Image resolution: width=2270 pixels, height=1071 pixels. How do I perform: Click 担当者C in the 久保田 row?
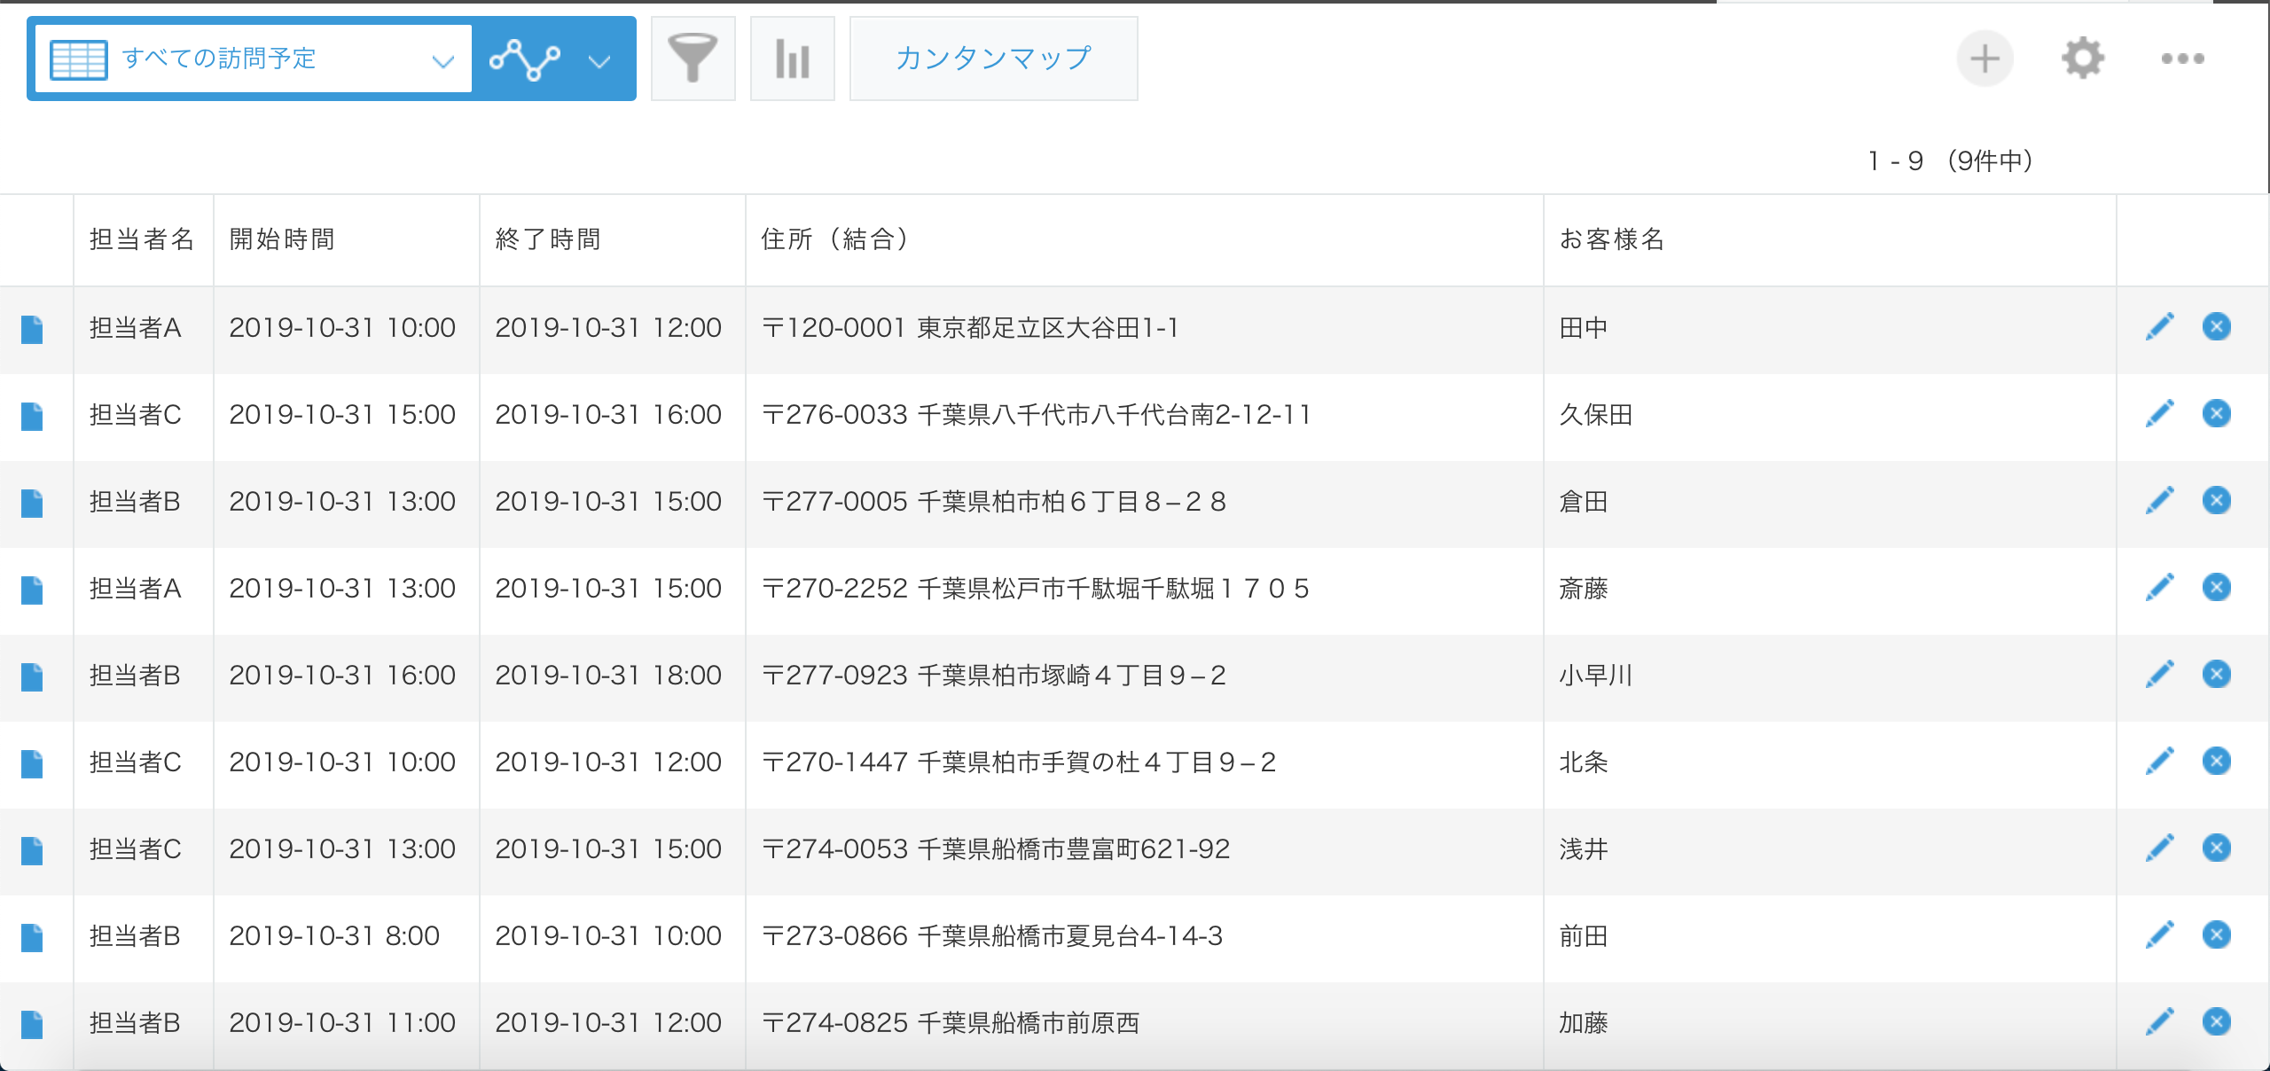click(135, 415)
